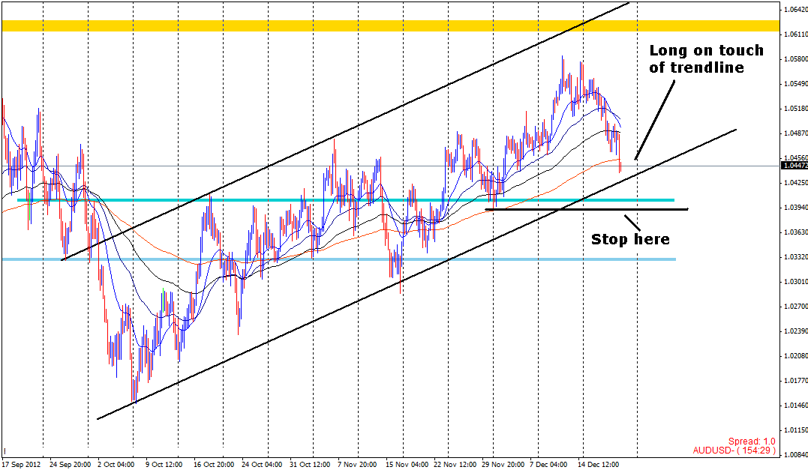Image resolution: width=808 pixels, height=470 pixels.
Task: Click the 1.02390 price axis label
Action: point(796,331)
